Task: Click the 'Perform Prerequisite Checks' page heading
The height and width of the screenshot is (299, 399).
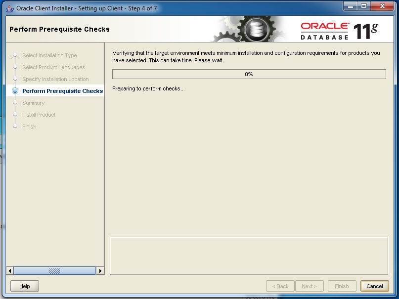Action: pyautogui.click(x=59, y=29)
